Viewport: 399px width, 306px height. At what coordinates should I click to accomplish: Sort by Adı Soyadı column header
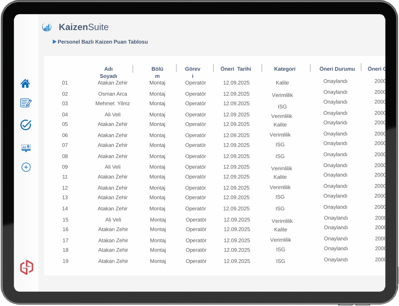tap(108, 72)
